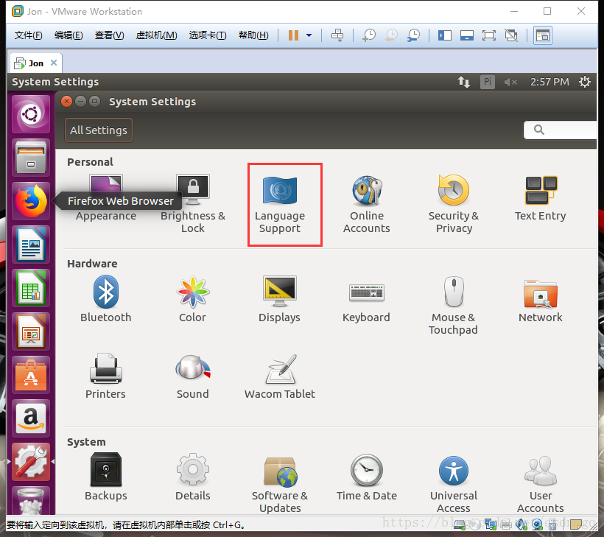Open Pinyin input indicator in panel
Image resolution: width=604 pixels, height=537 pixels.
[x=488, y=82]
